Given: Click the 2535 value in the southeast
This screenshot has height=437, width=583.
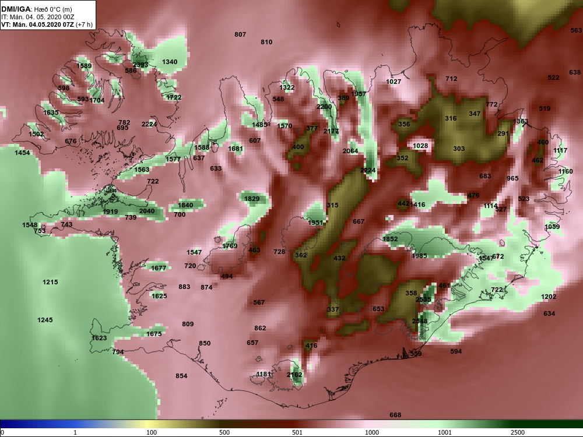Looking at the screenshot, I should coord(423,299).
